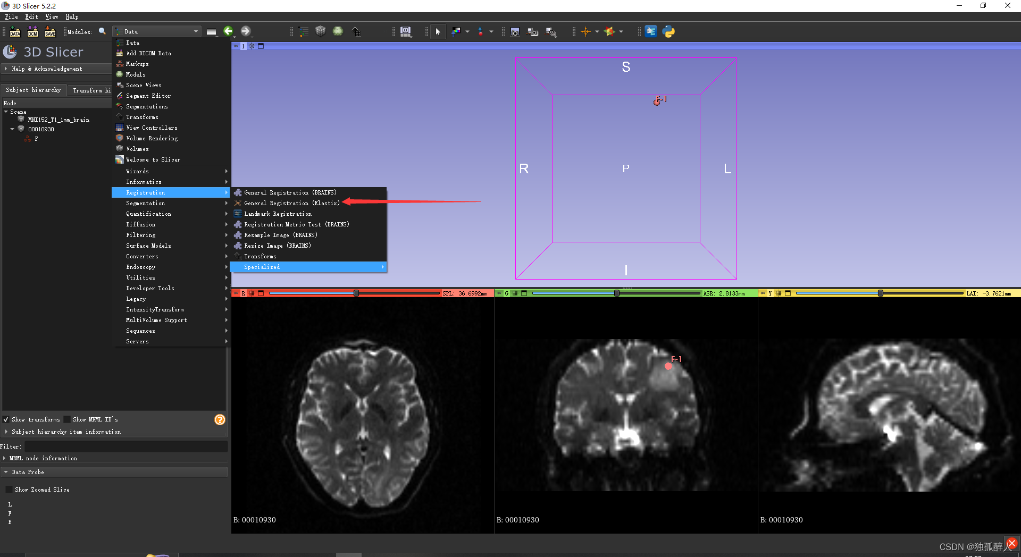The image size is (1021, 557).
Task: Go back to previous module (green arrow)
Action: tap(228, 31)
